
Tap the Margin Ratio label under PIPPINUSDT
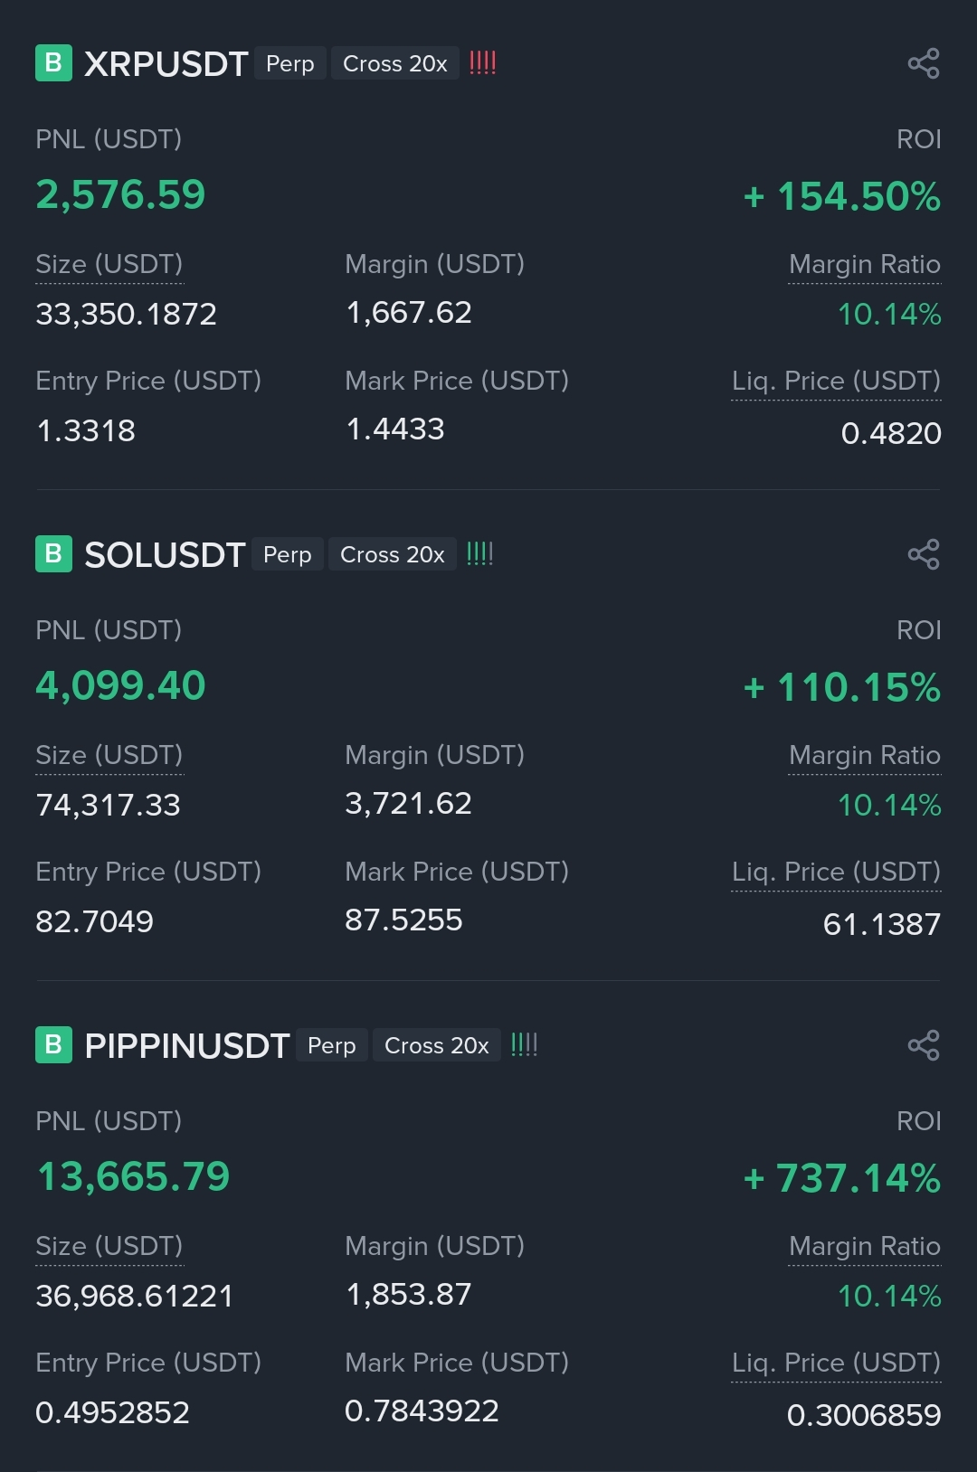tap(865, 1246)
